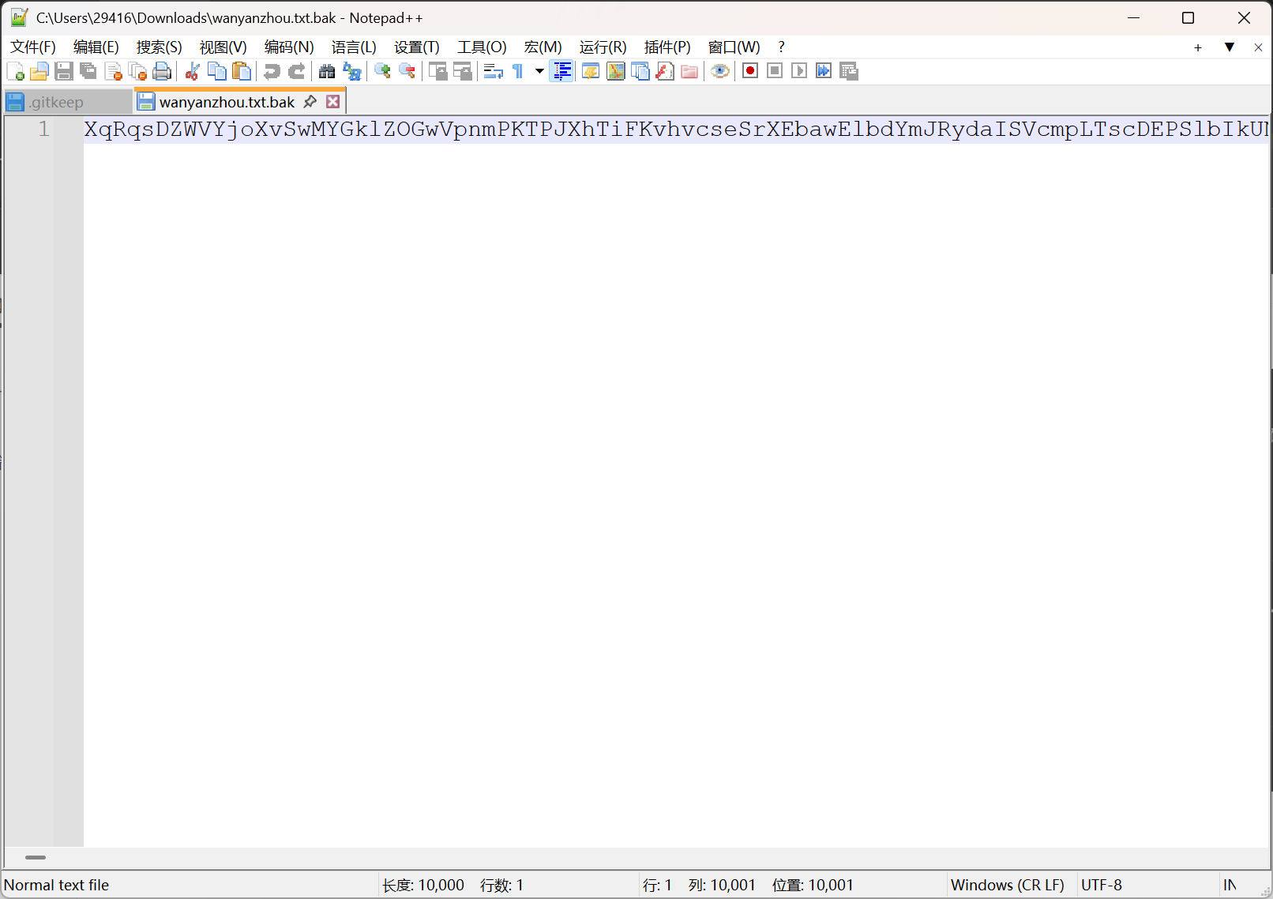The height and width of the screenshot is (899, 1273).
Task: Click the Zoom In magnifier icon
Action: pyautogui.click(x=382, y=72)
